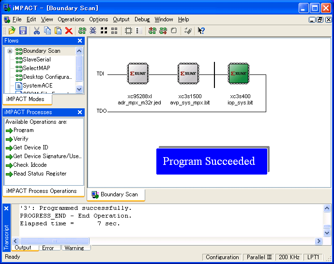Expand the Boundary Scan tree node
334x264 pixels.
coord(10,51)
